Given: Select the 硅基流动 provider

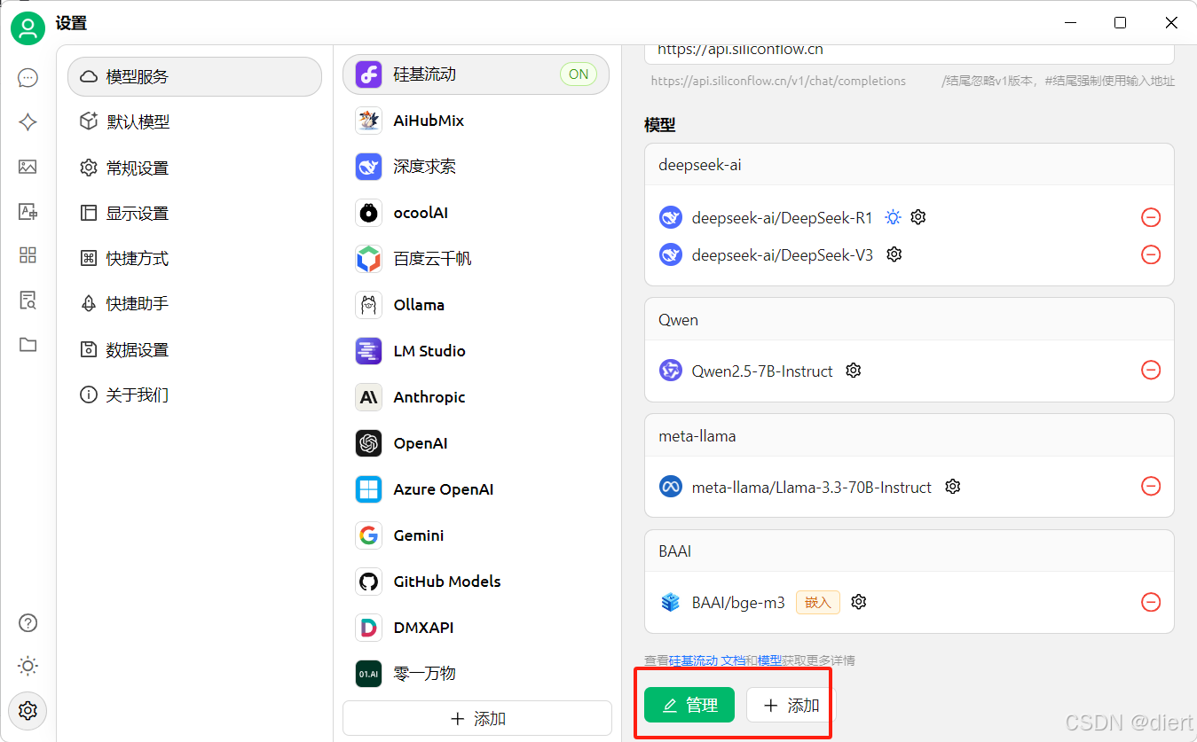Looking at the screenshot, I should coord(476,74).
